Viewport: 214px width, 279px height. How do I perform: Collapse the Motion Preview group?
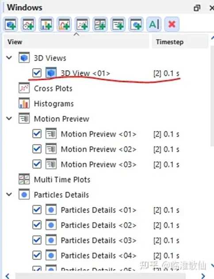[9, 118]
